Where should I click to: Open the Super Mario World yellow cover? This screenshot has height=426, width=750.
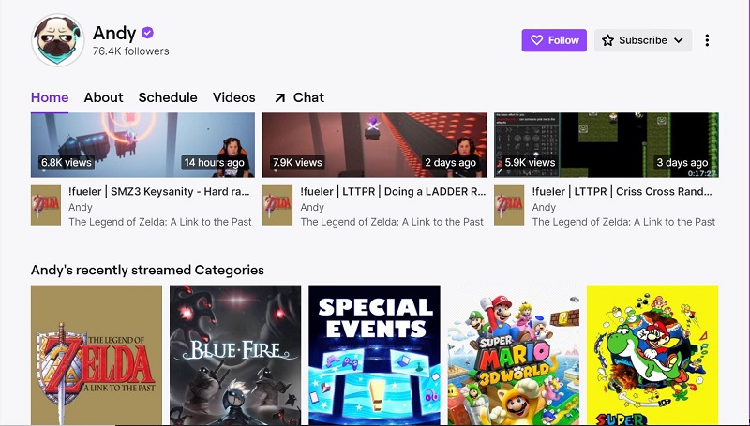coord(652,355)
